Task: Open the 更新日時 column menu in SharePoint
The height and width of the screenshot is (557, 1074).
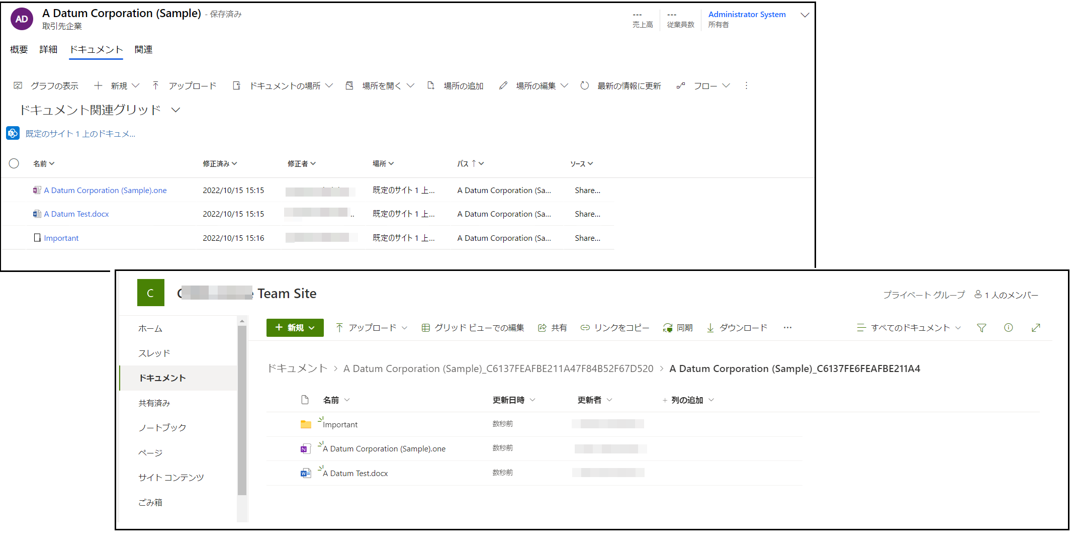Action: 514,400
